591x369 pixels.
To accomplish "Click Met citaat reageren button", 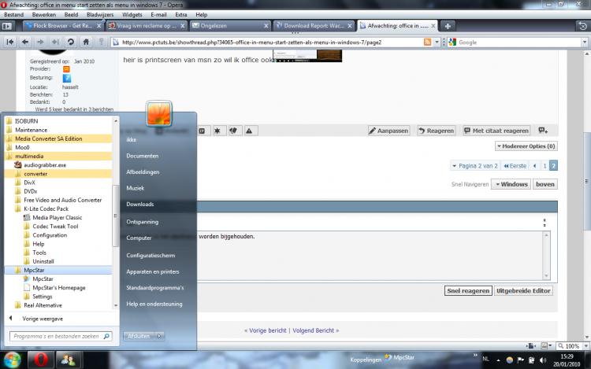I will pyautogui.click(x=496, y=131).
